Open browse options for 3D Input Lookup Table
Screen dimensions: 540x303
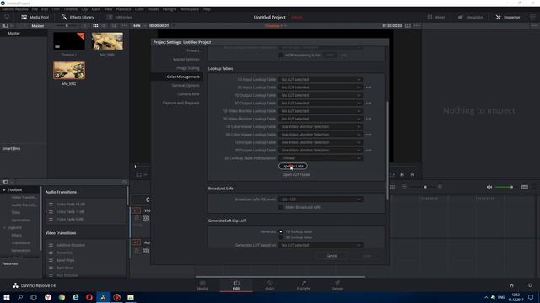[x=369, y=88]
